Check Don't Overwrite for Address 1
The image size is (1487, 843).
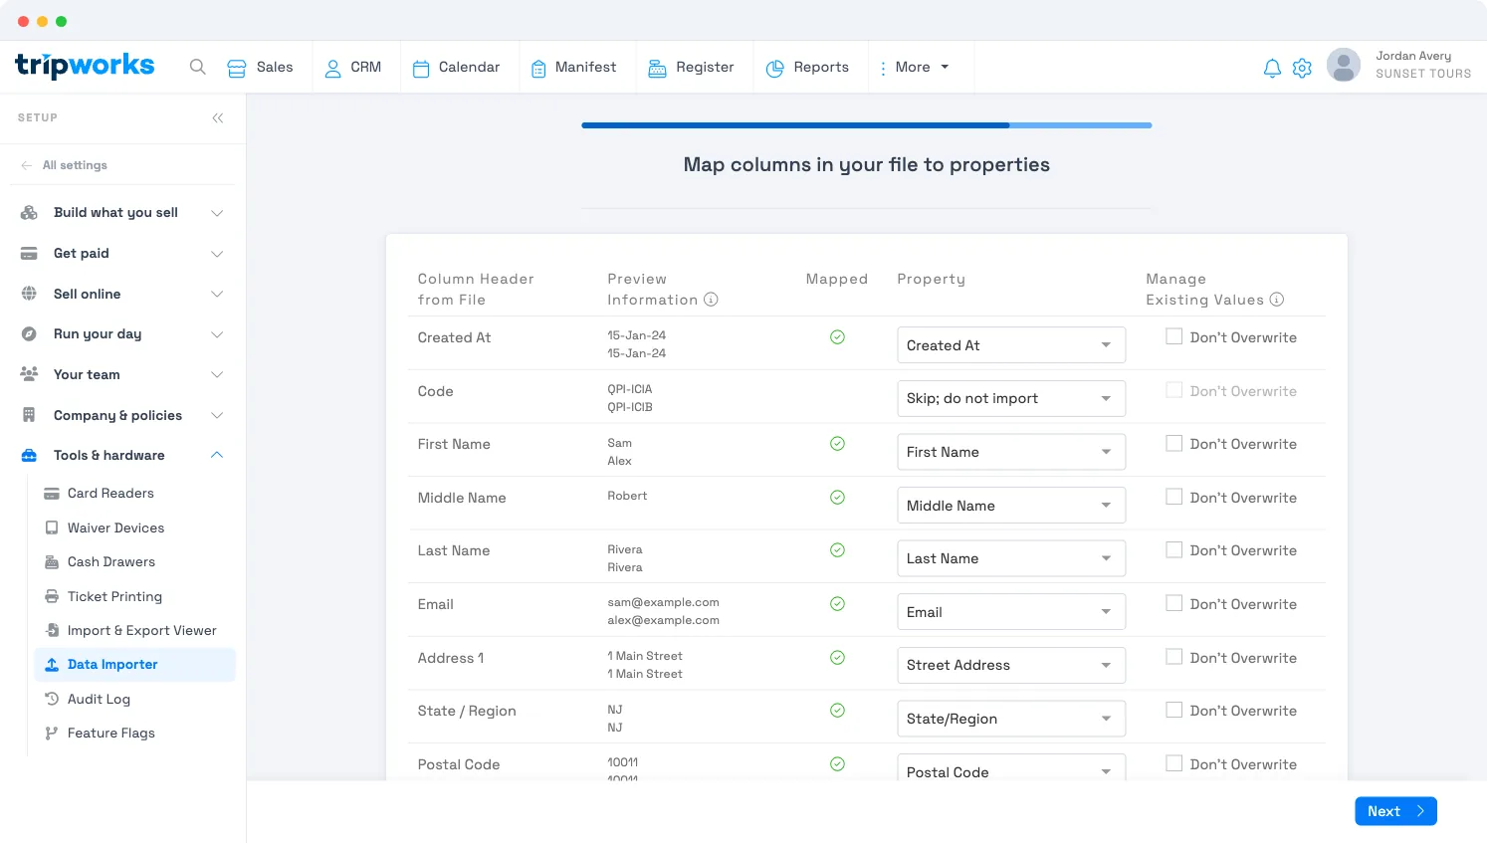[x=1174, y=657]
